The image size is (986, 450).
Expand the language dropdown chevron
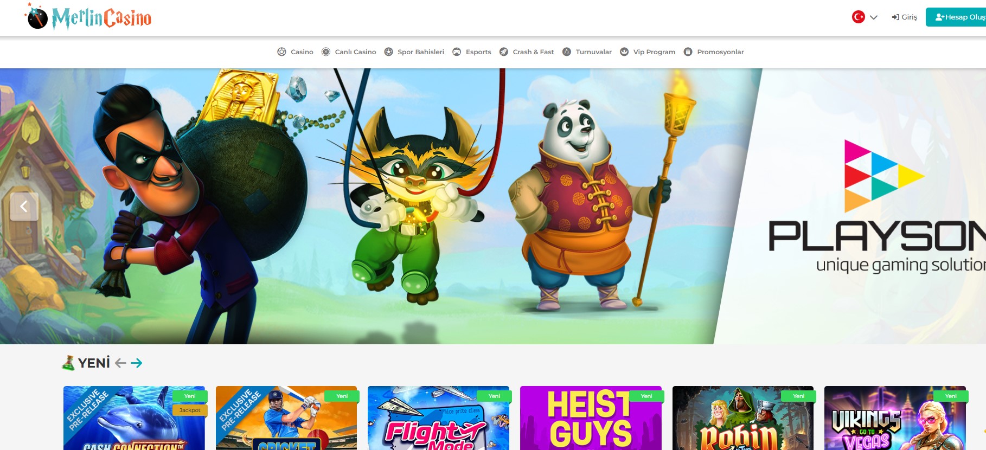tap(874, 17)
